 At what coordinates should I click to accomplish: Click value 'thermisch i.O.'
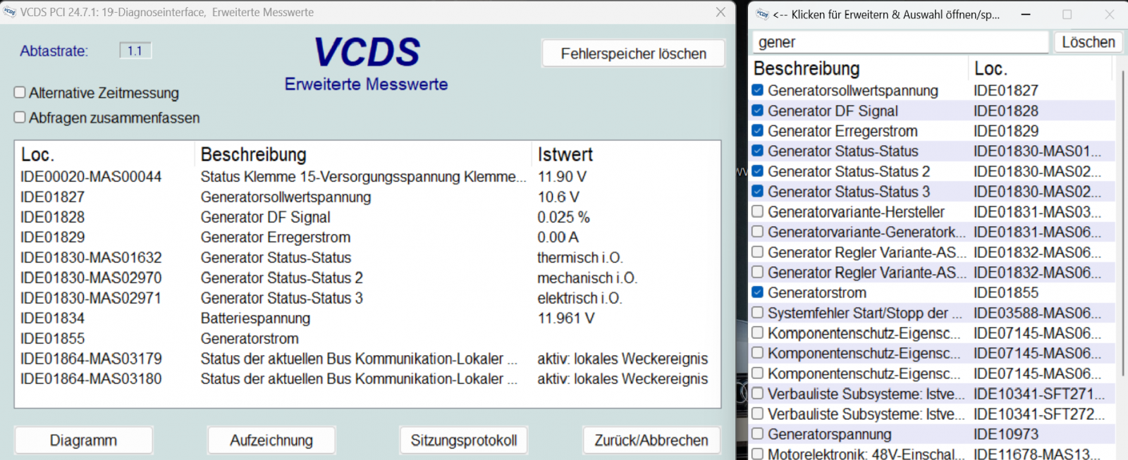pyautogui.click(x=580, y=258)
